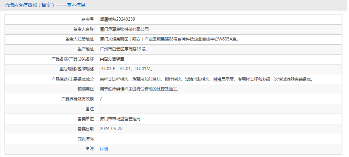Screen dimensions: 349x157
Task: Click the 备案人名称 label
Action: [x=84, y=29]
